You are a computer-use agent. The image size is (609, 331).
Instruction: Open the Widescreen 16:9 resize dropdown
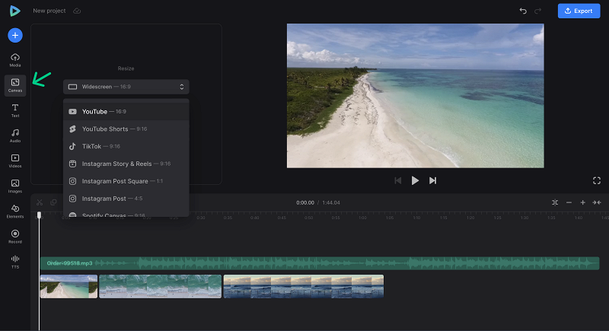126,87
